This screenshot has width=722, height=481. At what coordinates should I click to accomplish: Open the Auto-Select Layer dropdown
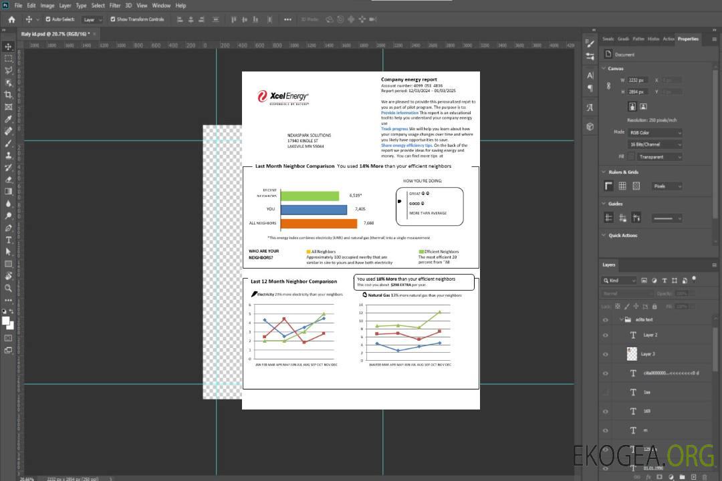click(x=92, y=19)
